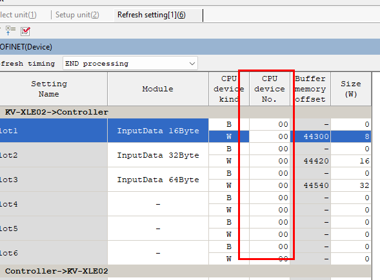Image resolution: width=380 pixels, height=280 pixels.
Task: Click the buffer memory offset 44300 cell
Action: coord(310,136)
